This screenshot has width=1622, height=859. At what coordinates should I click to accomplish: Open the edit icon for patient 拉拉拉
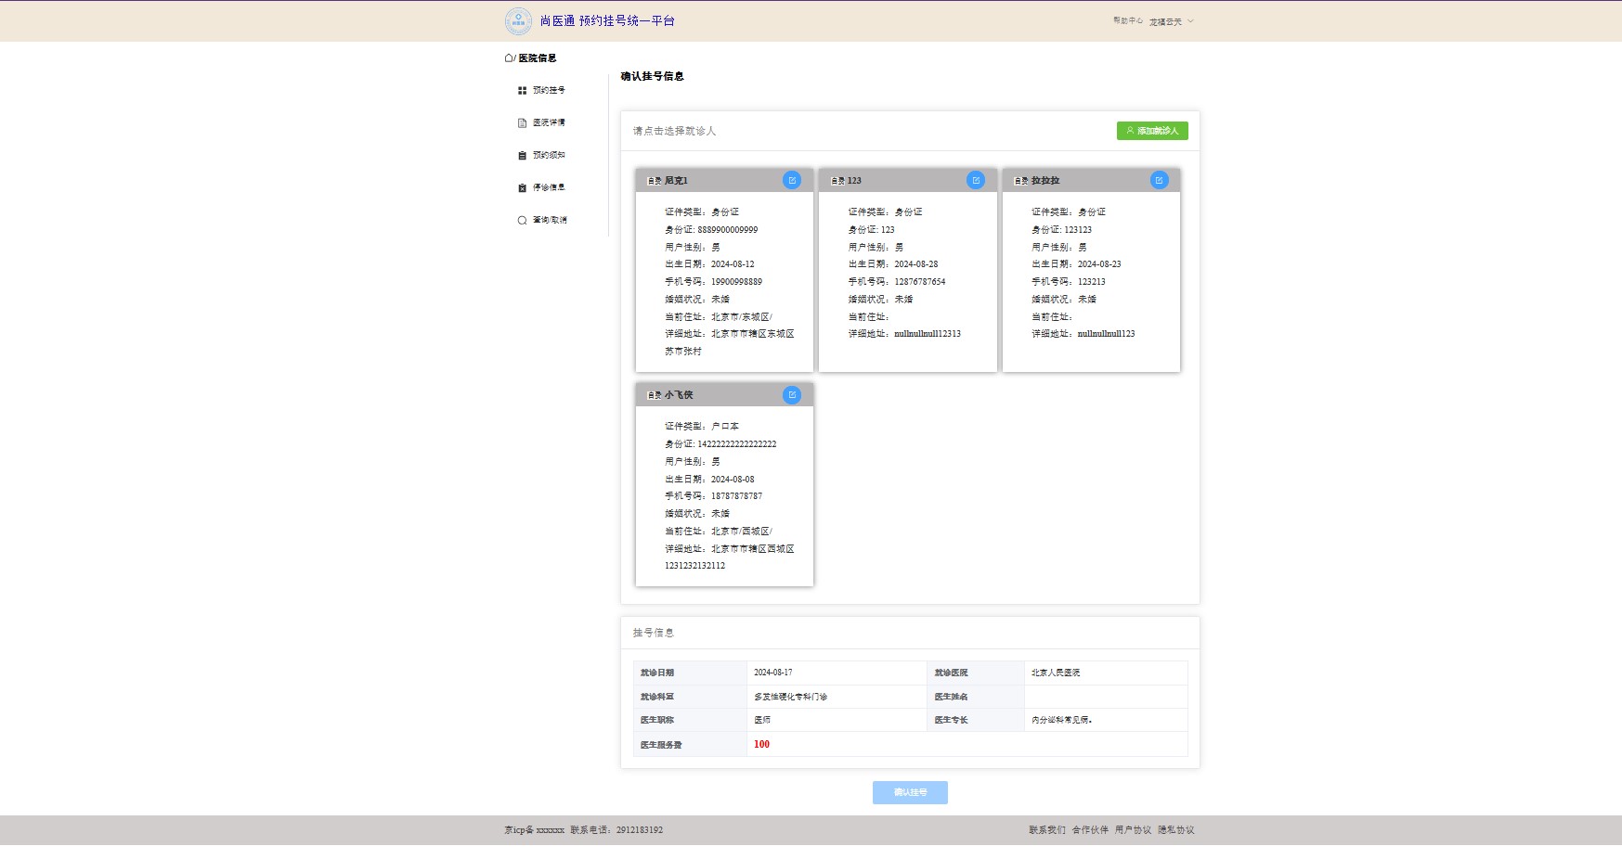point(1160,180)
